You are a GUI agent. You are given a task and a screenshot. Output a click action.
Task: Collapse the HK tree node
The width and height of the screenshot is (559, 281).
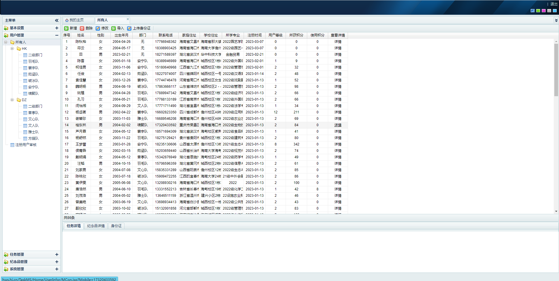tap(12, 49)
